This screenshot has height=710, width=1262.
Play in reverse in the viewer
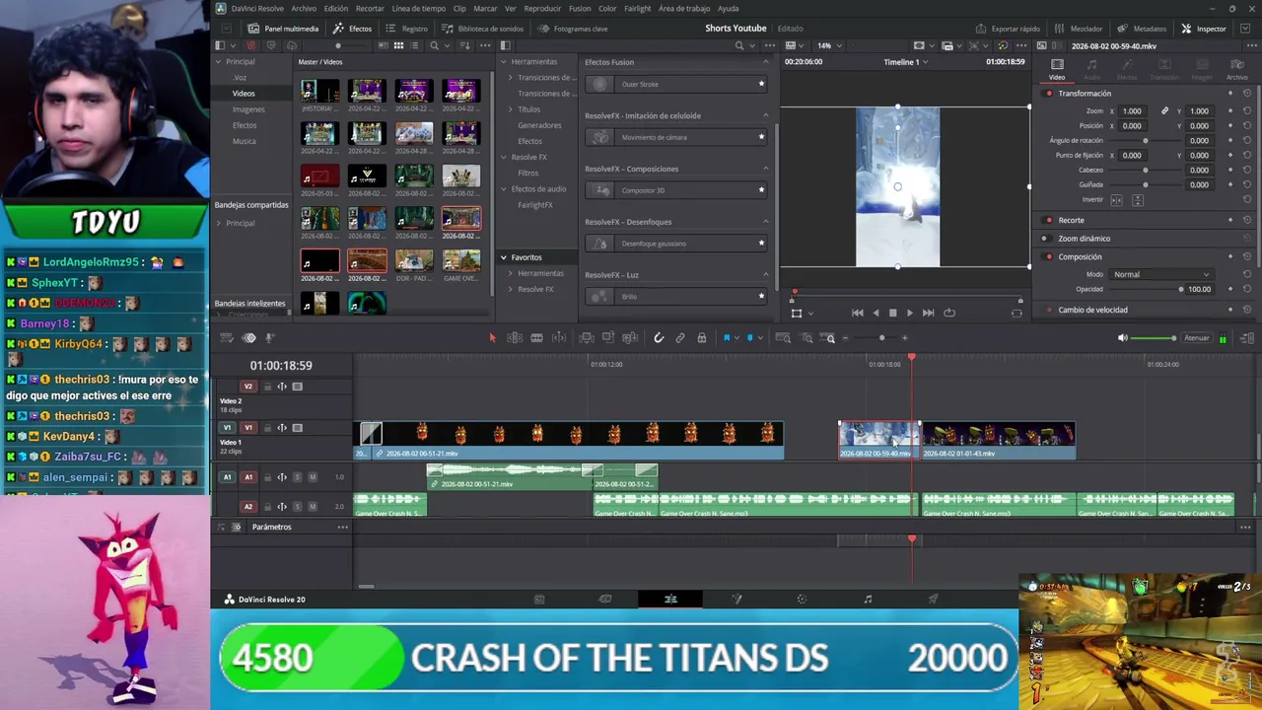pos(876,313)
